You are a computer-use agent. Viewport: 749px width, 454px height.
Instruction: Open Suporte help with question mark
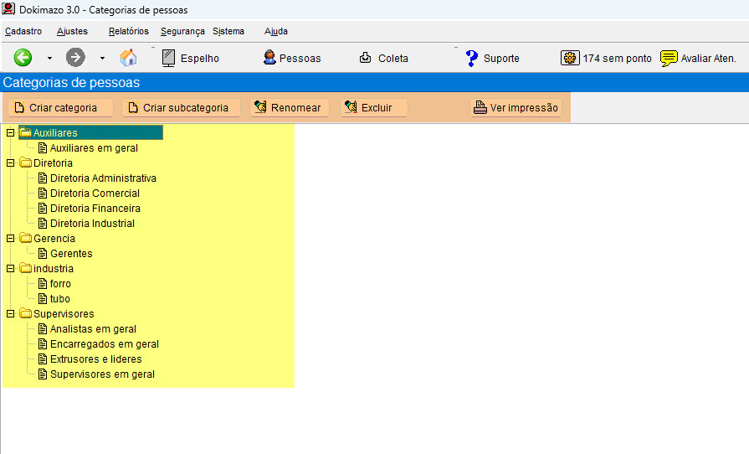[x=492, y=59]
